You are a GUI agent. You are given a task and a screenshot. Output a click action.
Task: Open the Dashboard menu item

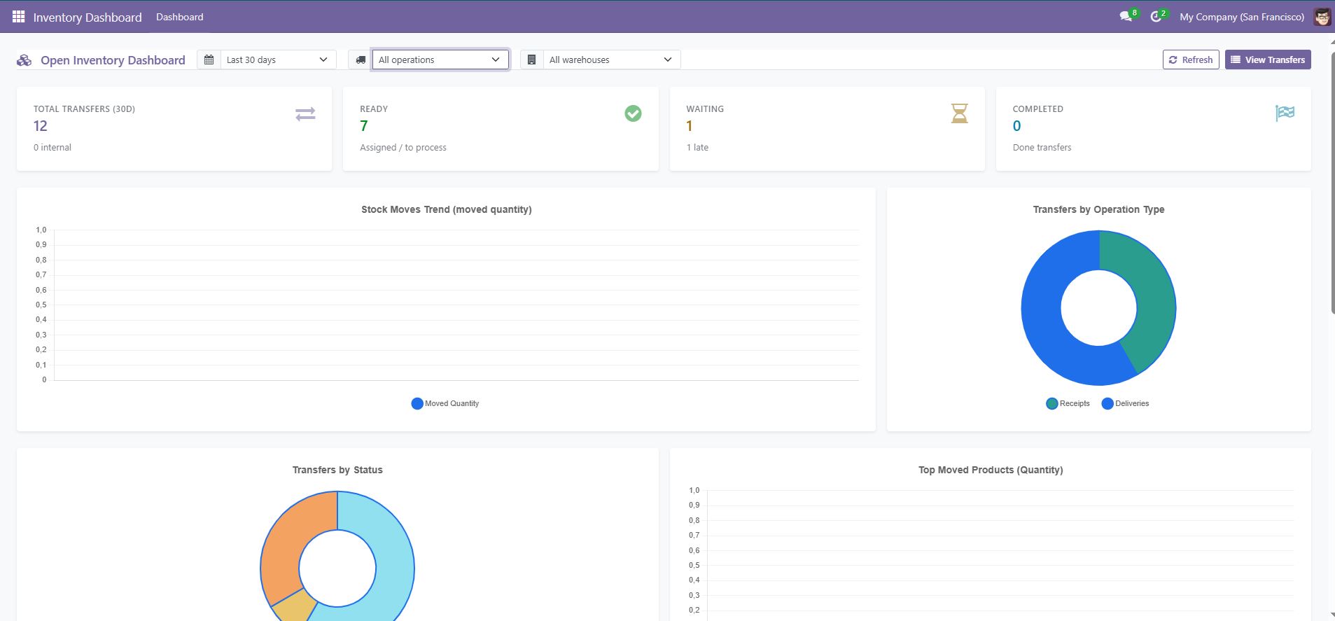point(180,17)
